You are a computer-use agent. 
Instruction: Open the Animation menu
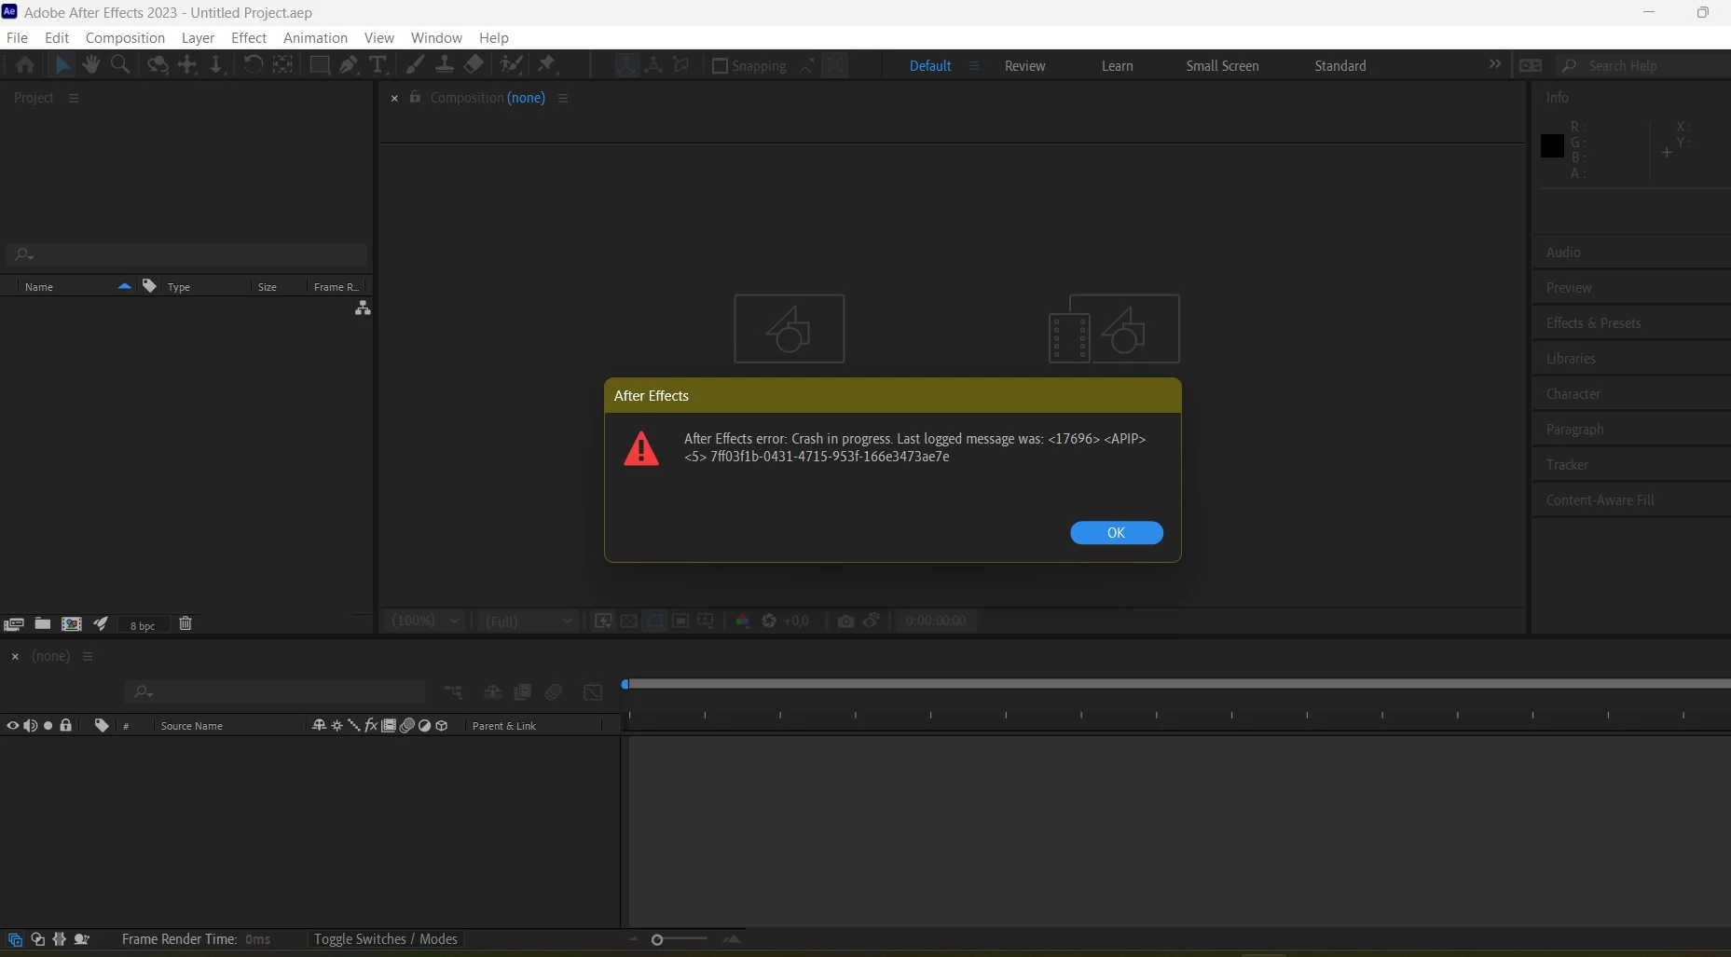tap(315, 37)
